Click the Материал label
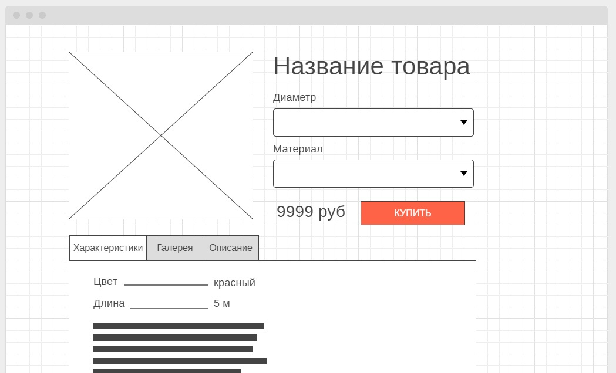 point(298,149)
